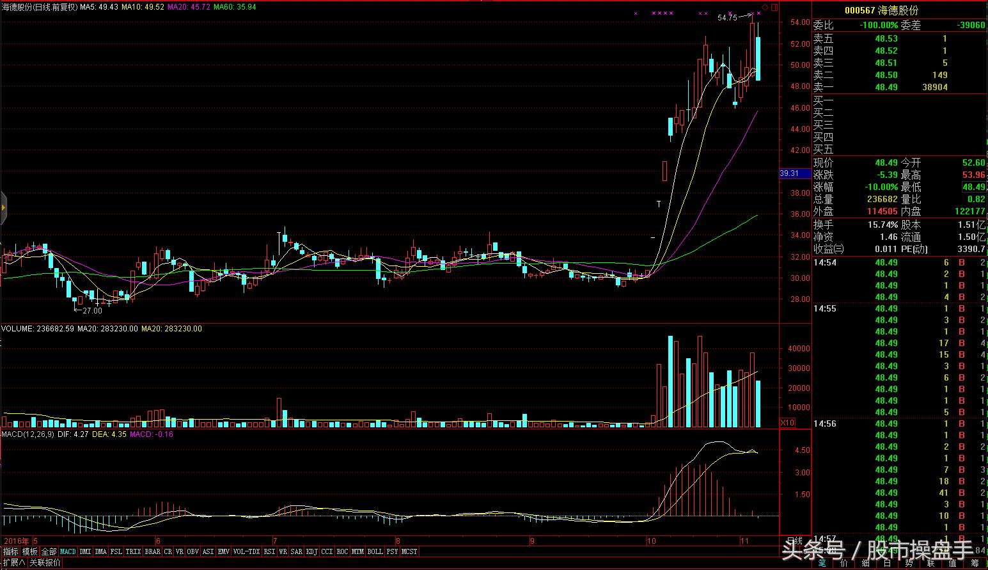This screenshot has width=988, height=570.
Task: Select the MACD indicator tab
Action: (x=68, y=551)
